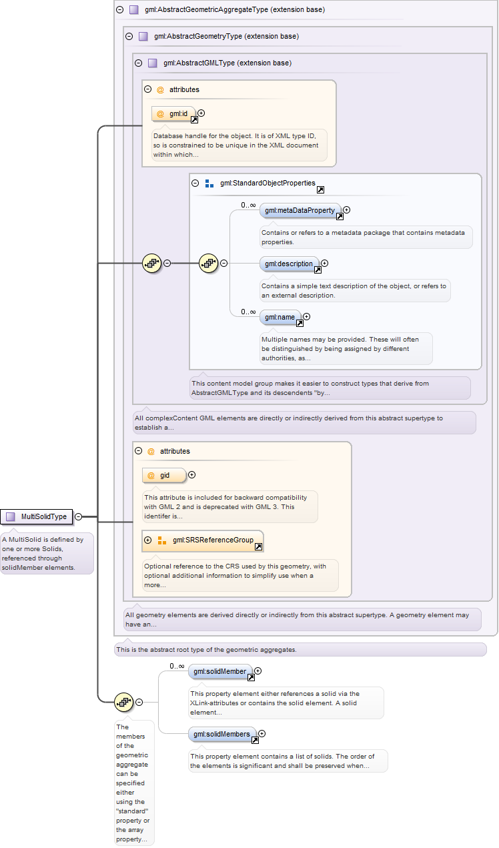Expand gml:description plus button

325,264
